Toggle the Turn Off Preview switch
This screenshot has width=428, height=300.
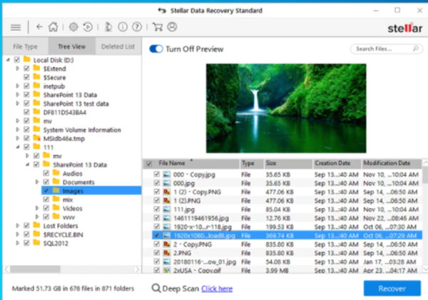click(156, 49)
